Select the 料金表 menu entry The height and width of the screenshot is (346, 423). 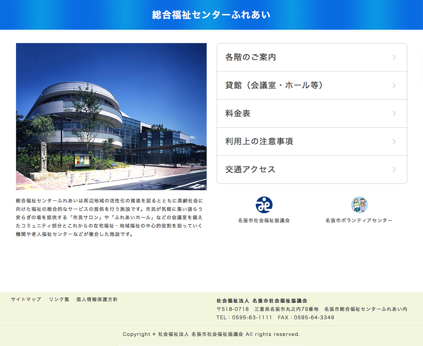[238, 113]
